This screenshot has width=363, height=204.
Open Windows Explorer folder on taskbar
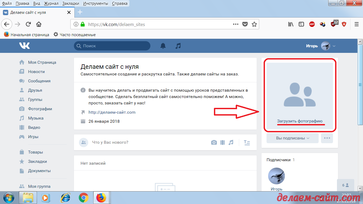[x=28, y=198]
